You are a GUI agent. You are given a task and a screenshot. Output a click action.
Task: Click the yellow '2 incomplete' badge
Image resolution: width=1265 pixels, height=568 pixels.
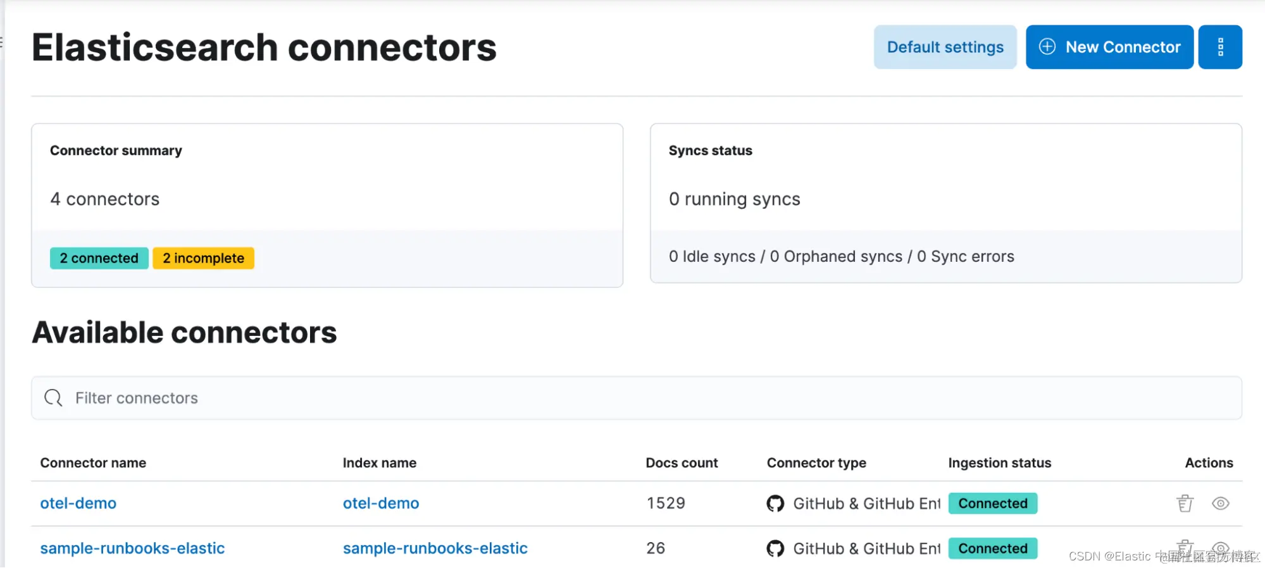coord(203,258)
